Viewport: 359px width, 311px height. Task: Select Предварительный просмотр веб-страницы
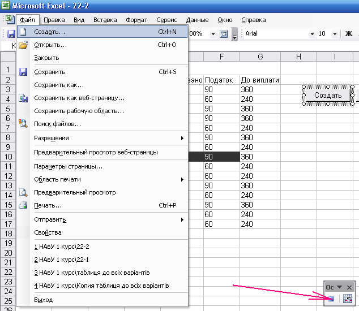(102, 152)
